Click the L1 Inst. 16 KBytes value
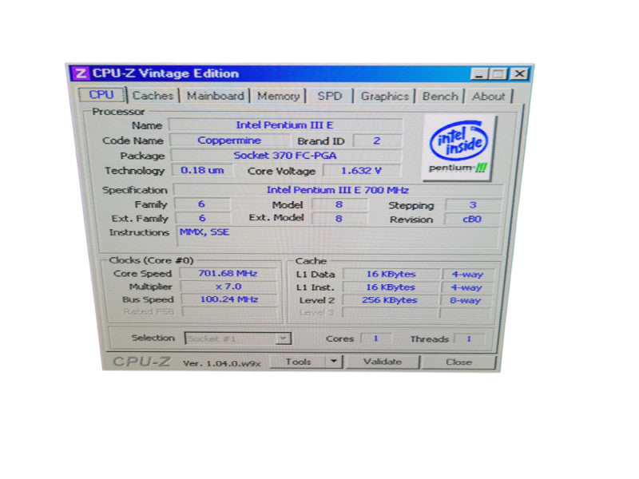Screen dimensions: 639x479 coord(391,287)
